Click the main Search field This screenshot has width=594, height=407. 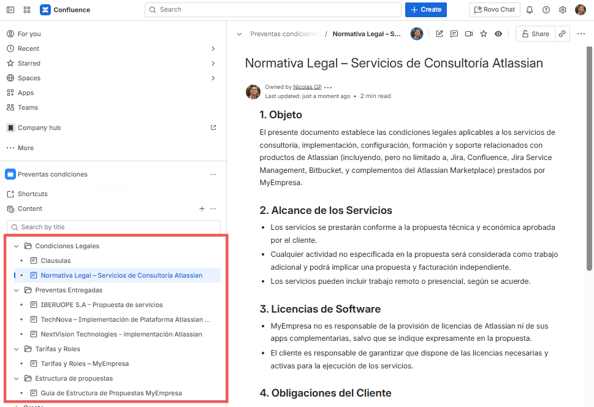[x=273, y=10]
